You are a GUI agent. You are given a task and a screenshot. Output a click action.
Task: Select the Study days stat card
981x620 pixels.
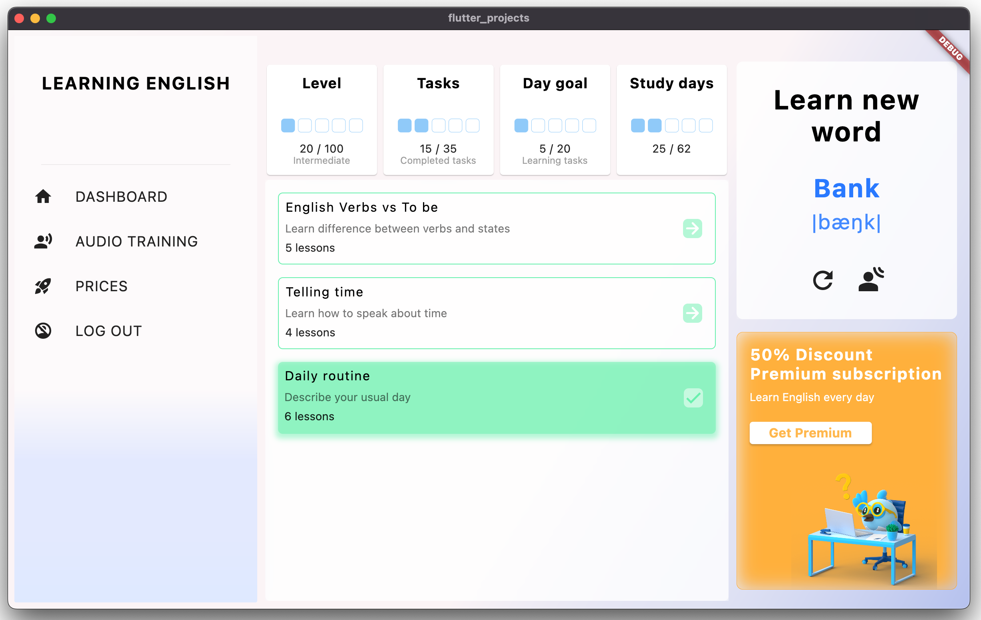tap(671, 120)
